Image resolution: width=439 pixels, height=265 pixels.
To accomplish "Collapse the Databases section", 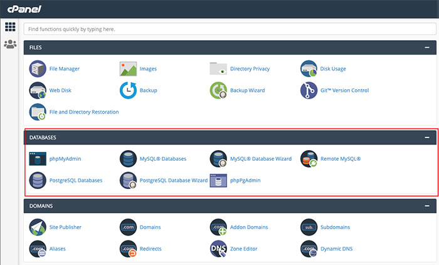I will click(427, 138).
